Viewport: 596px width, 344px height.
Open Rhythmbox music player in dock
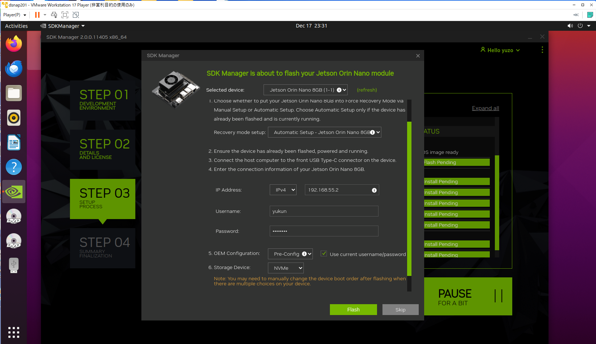coord(14,118)
